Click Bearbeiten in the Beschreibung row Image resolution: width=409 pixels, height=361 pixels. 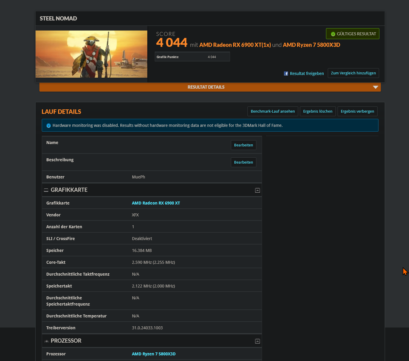click(x=244, y=162)
